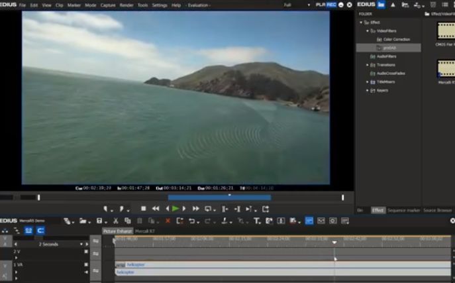Toggle the highlighted blue palette button in timeline toolbar
The image size is (455, 283).
pos(309,221)
